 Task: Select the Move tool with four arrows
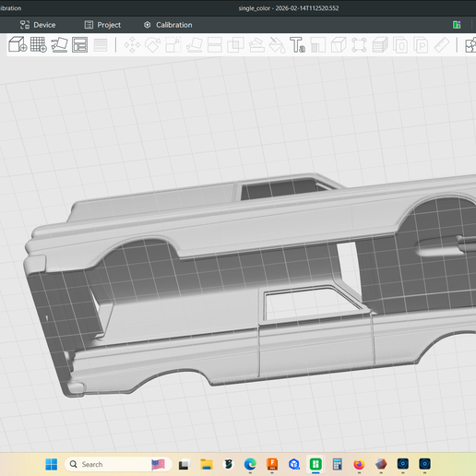[x=132, y=45]
